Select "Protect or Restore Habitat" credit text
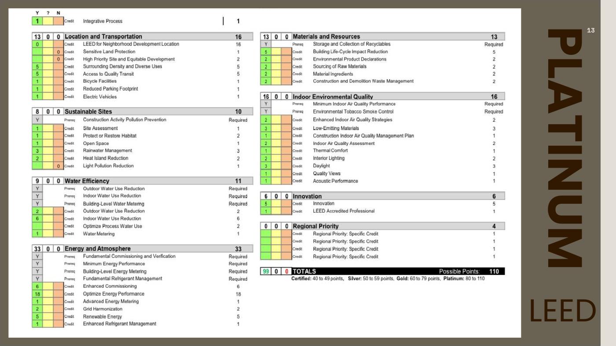The width and height of the screenshot is (616, 346). click(x=110, y=136)
